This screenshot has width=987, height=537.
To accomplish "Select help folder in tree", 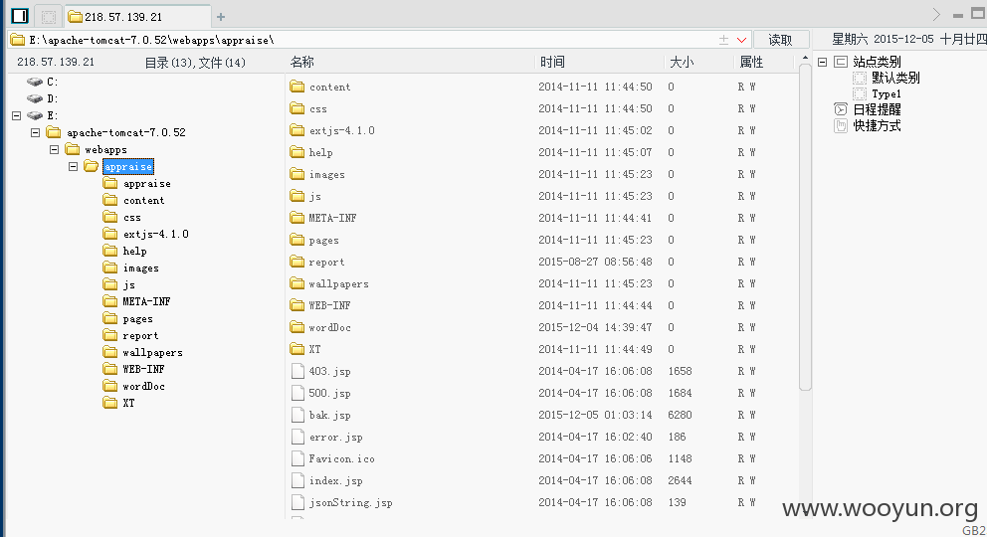I will pyautogui.click(x=134, y=251).
